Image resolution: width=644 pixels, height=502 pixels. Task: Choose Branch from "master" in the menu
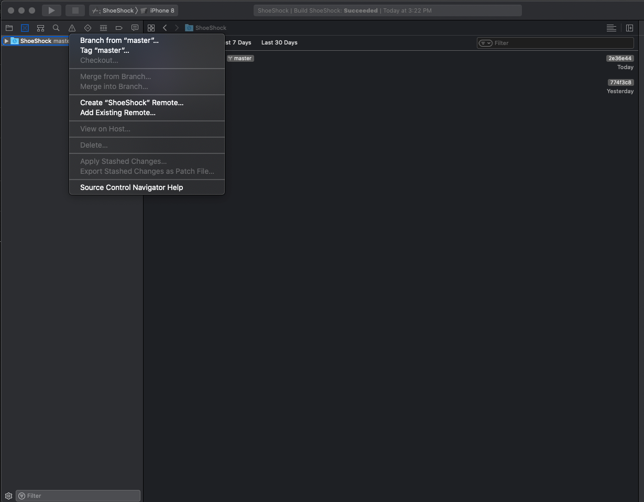click(119, 40)
